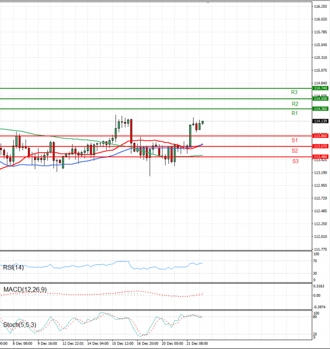The height and width of the screenshot is (349, 330).
Task: Click the R1 resistance label
Action: (x=295, y=113)
